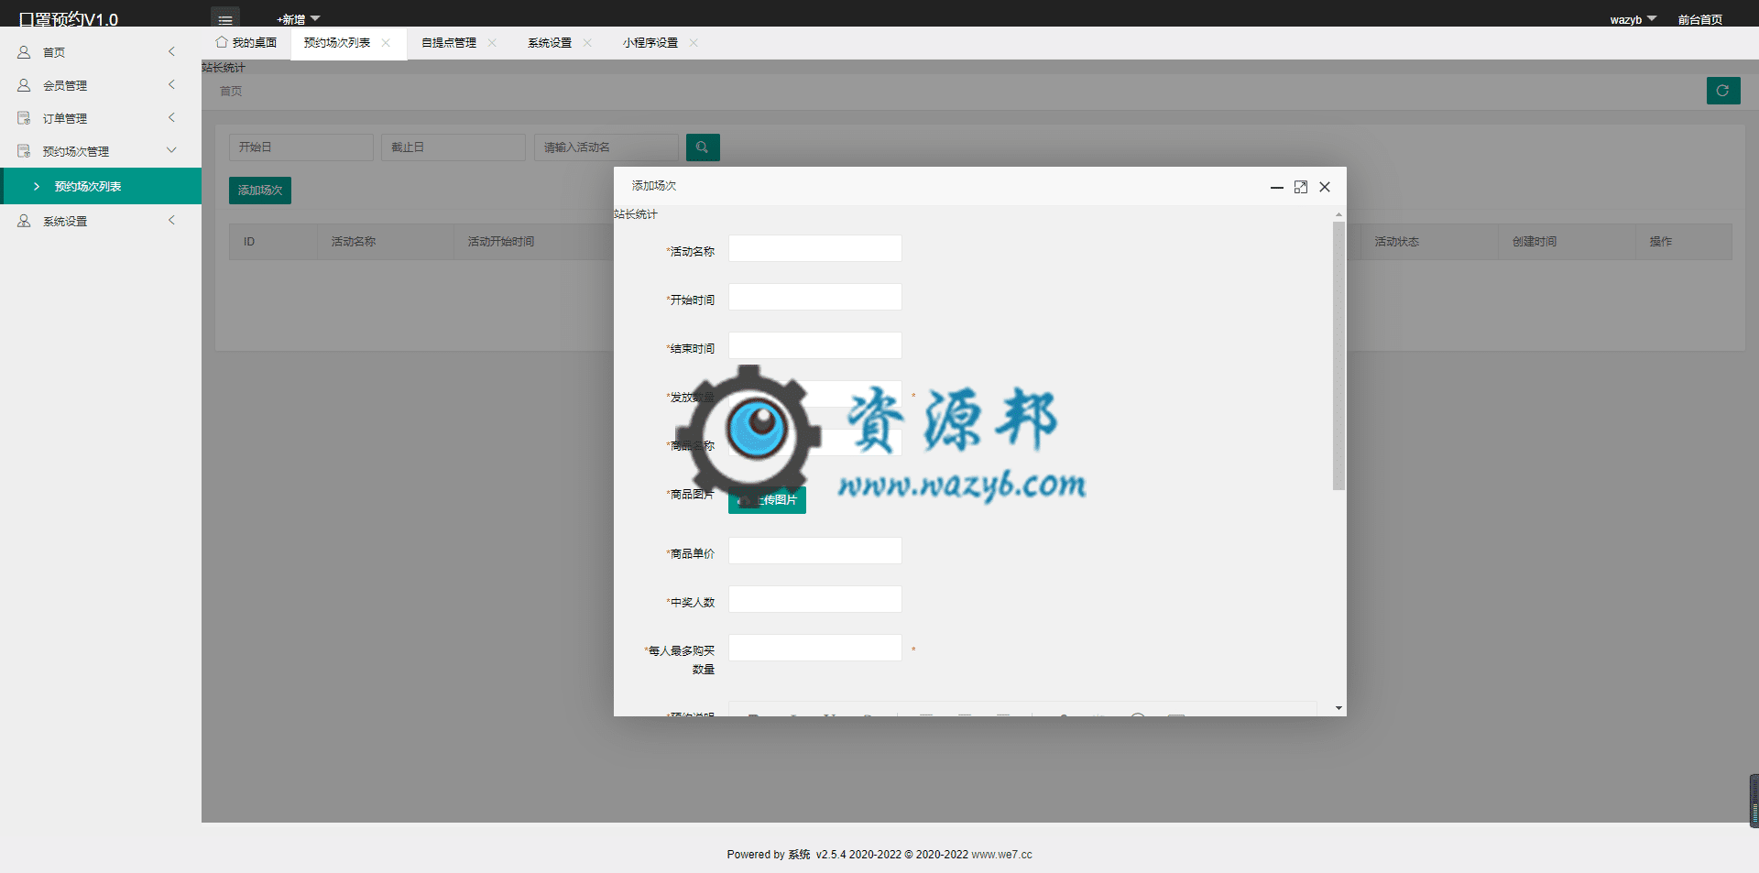
Task: Click the 首页 user icon in sidebar
Action: pos(24,52)
